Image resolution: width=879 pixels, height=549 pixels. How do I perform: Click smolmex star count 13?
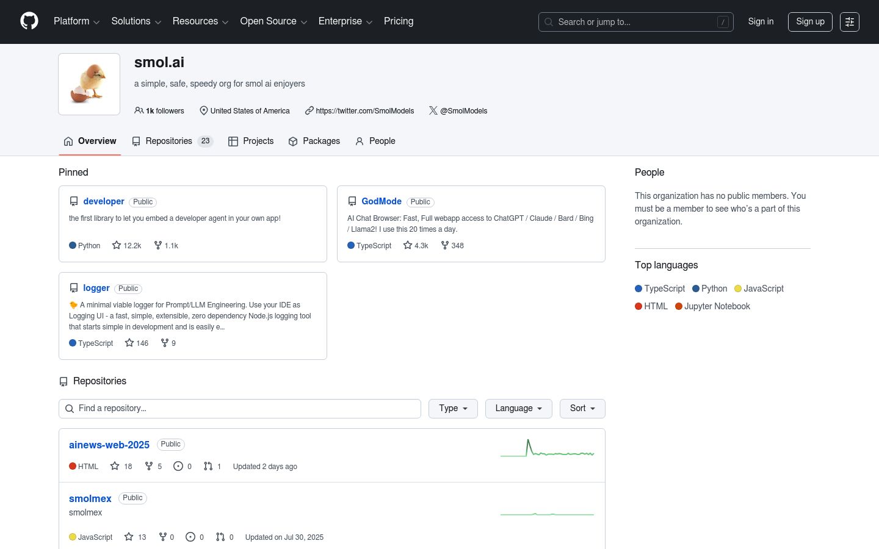click(135, 537)
